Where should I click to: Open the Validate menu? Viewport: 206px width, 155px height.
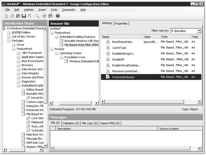(29, 10)
